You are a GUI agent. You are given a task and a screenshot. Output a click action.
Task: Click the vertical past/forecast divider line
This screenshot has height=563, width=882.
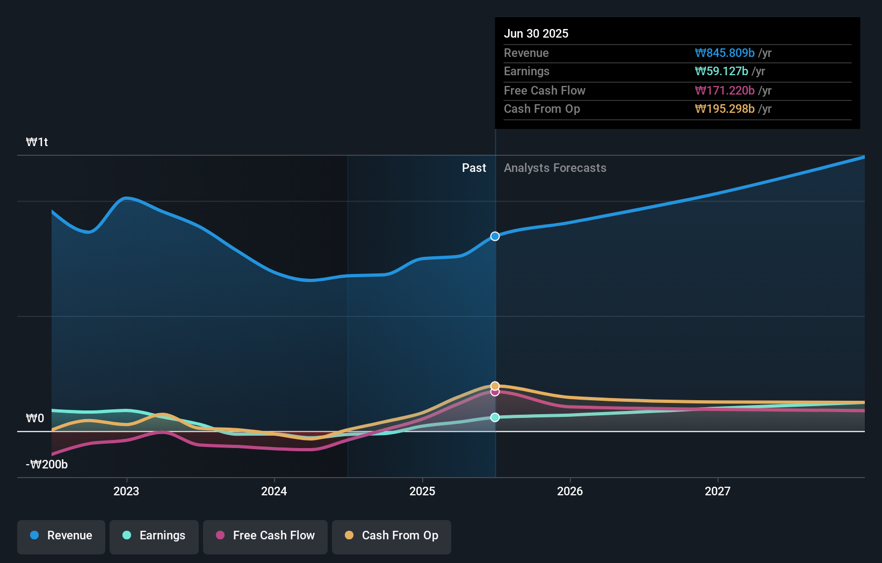click(x=494, y=322)
